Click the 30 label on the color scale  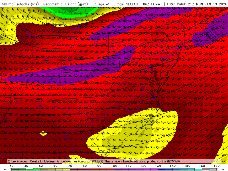point(11,166)
